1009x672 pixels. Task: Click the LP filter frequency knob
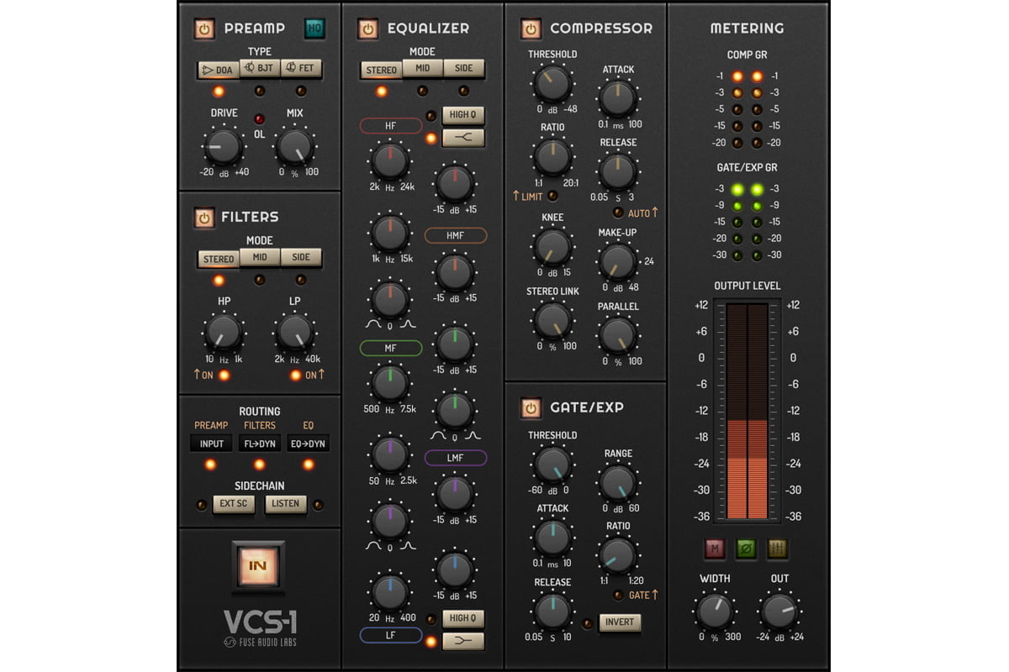(x=295, y=333)
